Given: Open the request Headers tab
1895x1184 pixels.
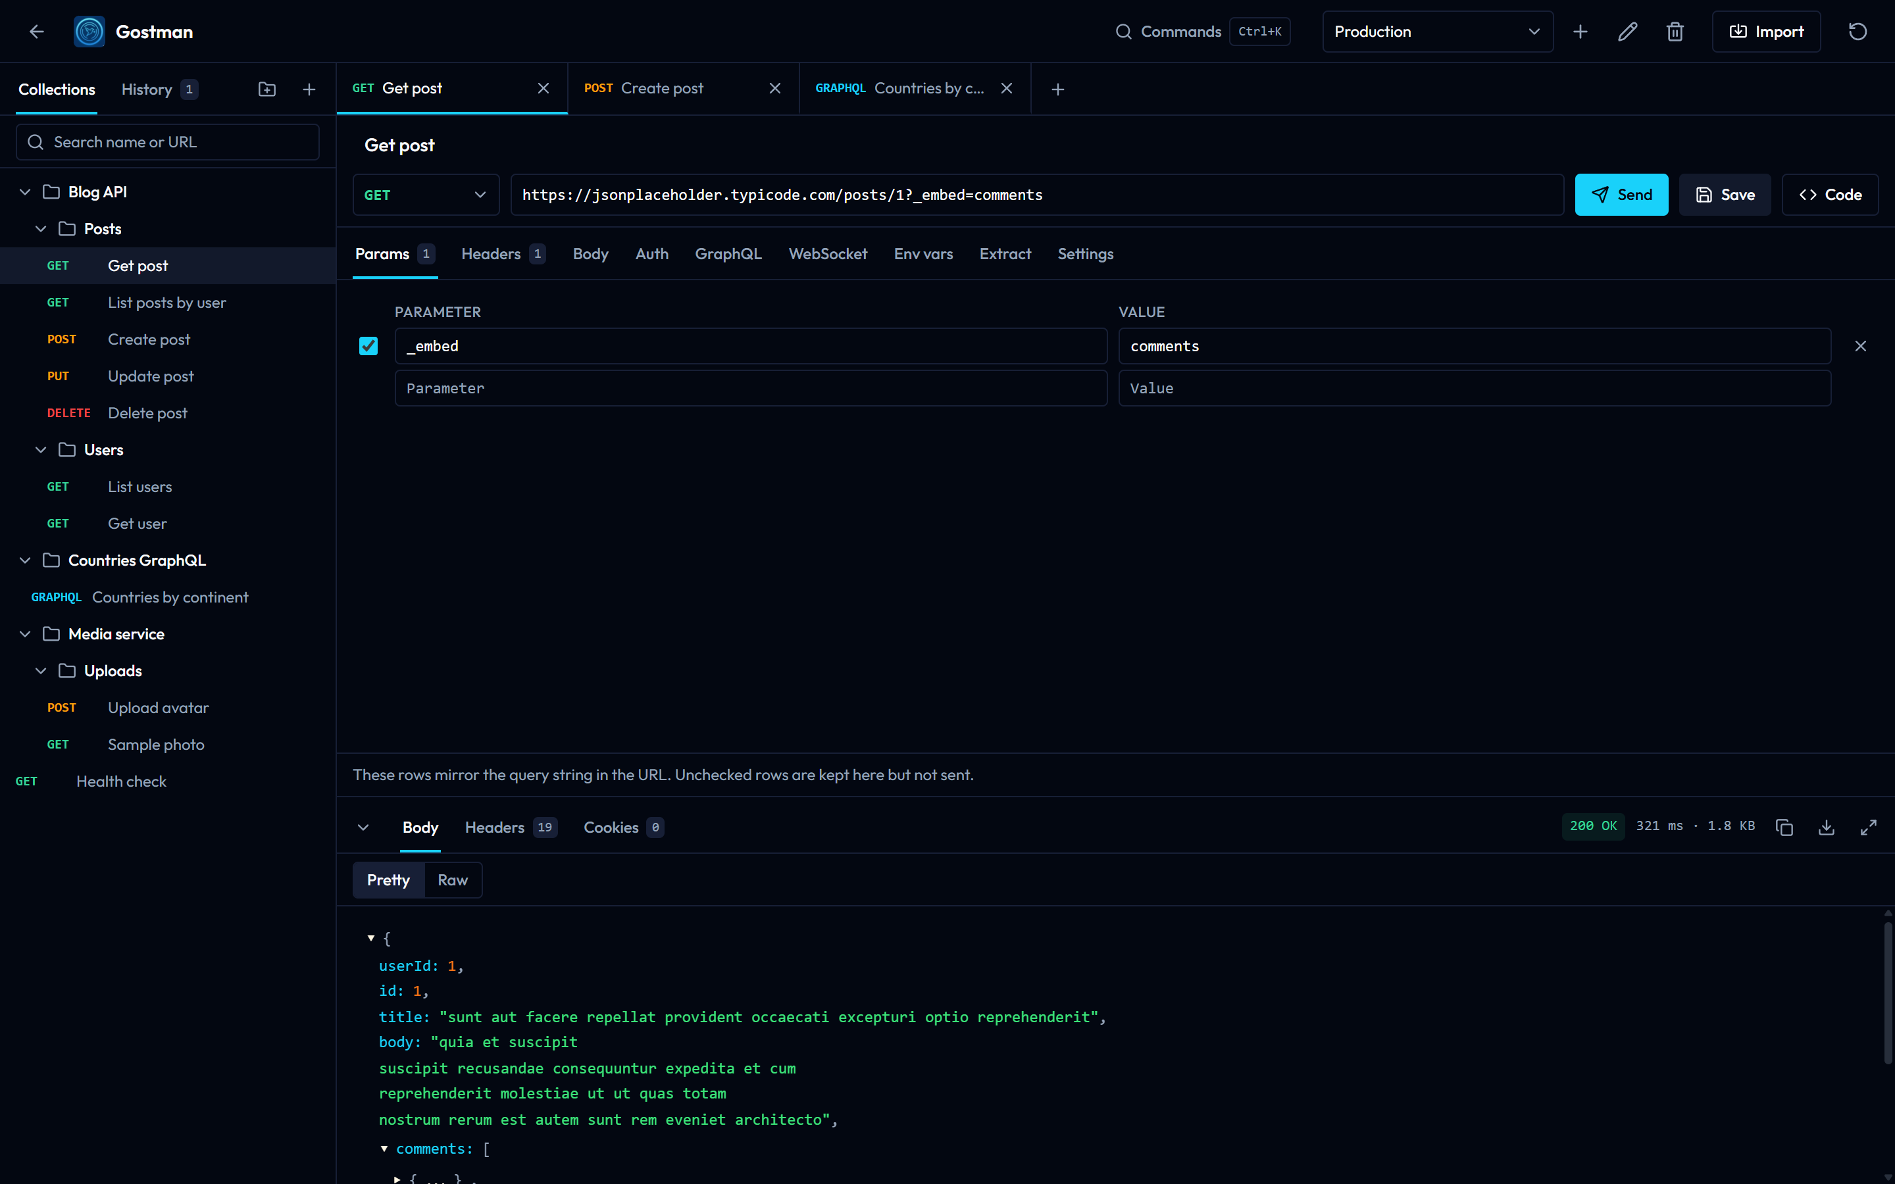Looking at the screenshot, I should point(503,254).
